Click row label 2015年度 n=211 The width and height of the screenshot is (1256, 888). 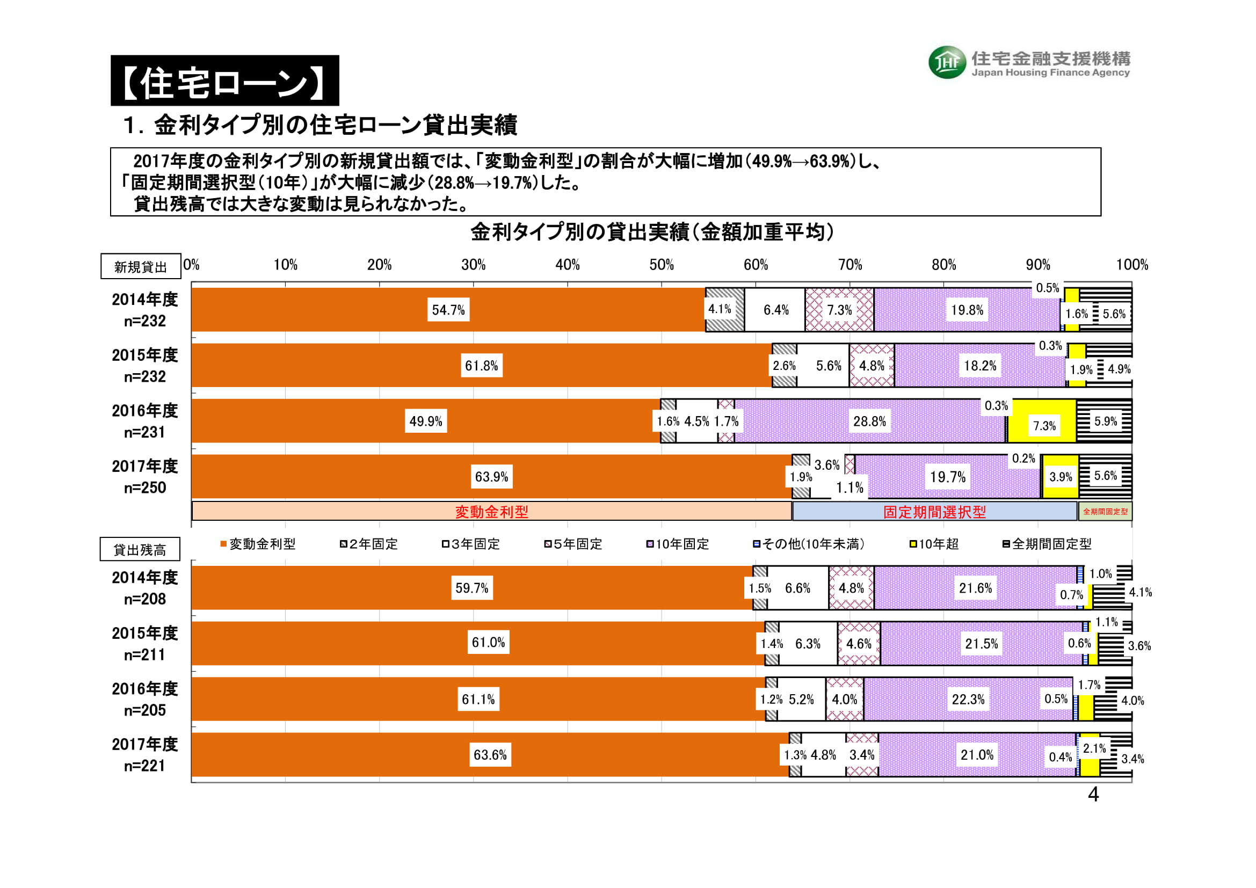(x=145, y=644)
